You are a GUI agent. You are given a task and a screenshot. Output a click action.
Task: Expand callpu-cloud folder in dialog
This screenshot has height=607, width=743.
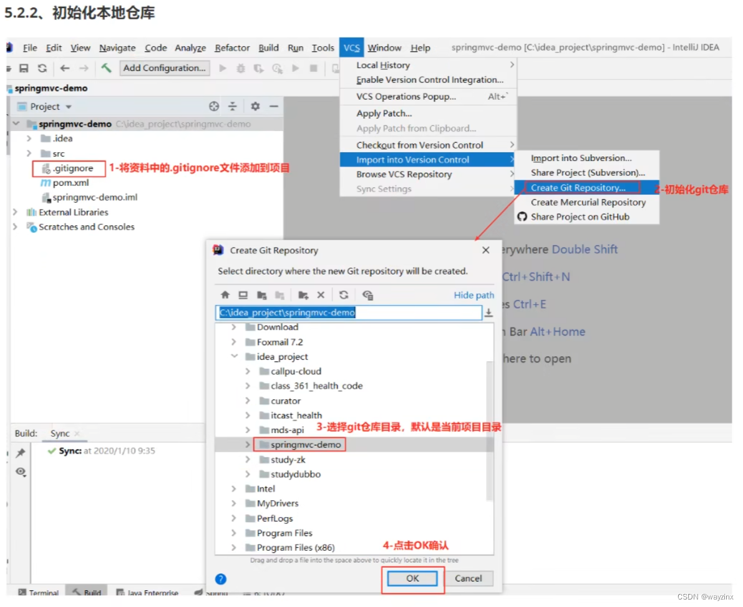248,371
